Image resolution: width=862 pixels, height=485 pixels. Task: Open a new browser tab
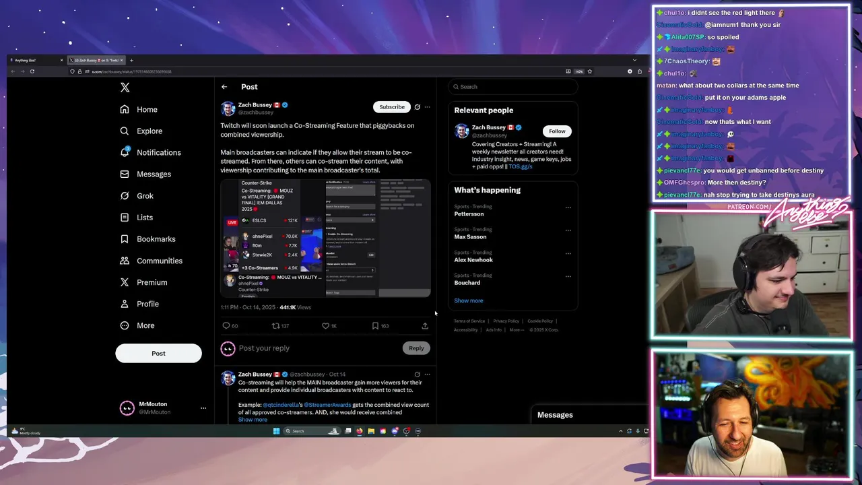coord(131,61)
